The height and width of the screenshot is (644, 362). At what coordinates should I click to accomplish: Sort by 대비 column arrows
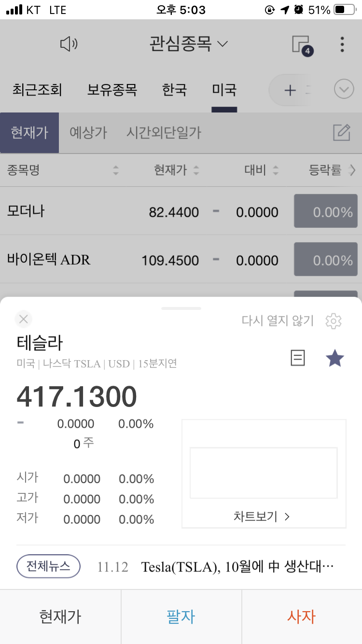(276, 170)
